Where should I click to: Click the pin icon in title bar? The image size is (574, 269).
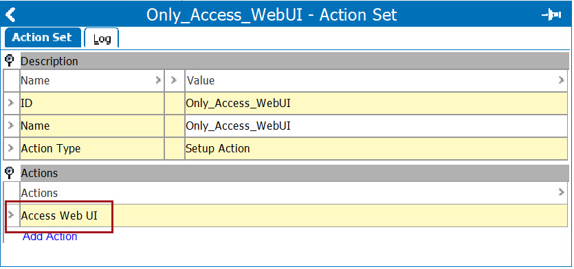(x=551, y=15)
